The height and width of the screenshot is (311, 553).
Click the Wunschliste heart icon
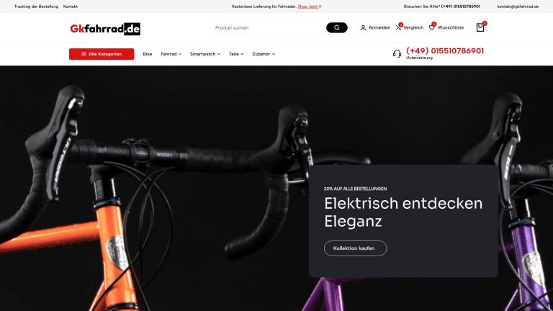432,27
